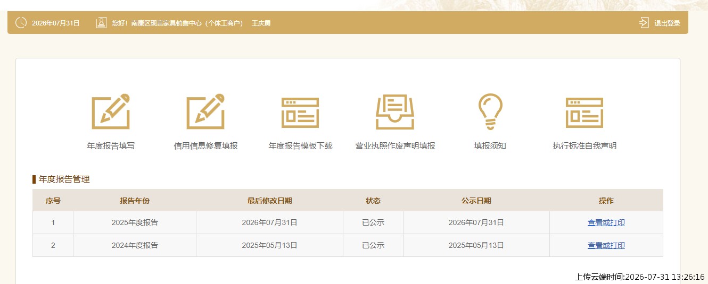Viewport: 708px width, 284px height.
Task: Click the 年度报告模板下载 label
Action: tap(300, 146)
